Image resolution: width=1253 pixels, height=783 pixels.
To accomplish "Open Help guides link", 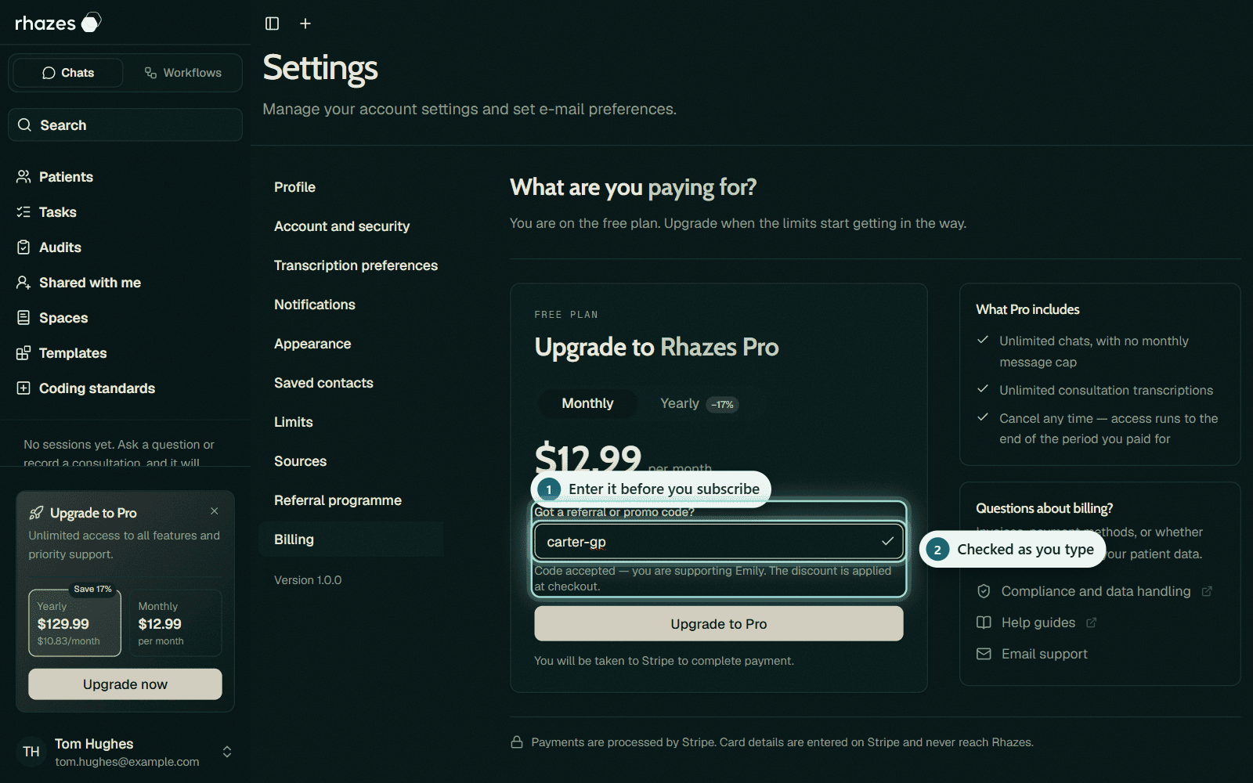I will (x=1038, y=622).
